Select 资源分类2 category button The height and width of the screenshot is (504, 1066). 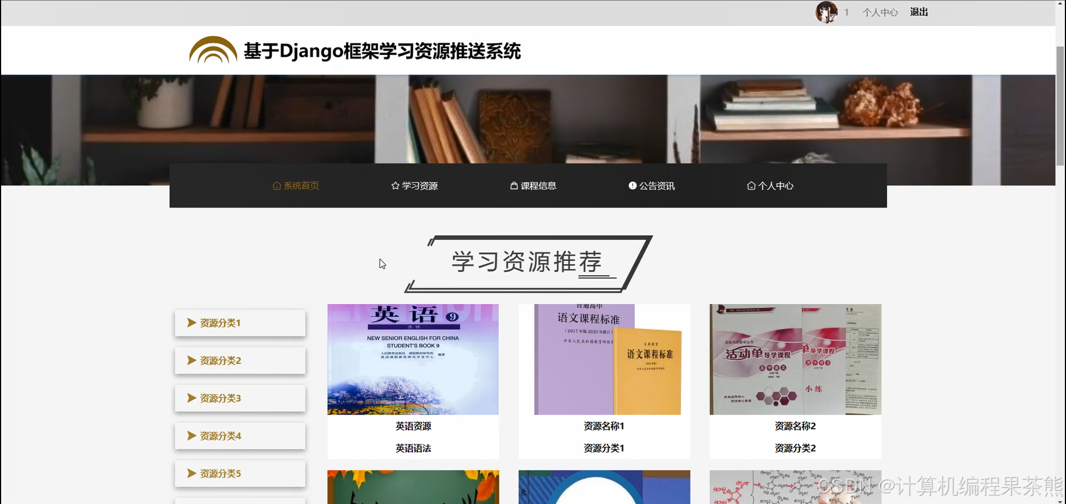(240, 360)
